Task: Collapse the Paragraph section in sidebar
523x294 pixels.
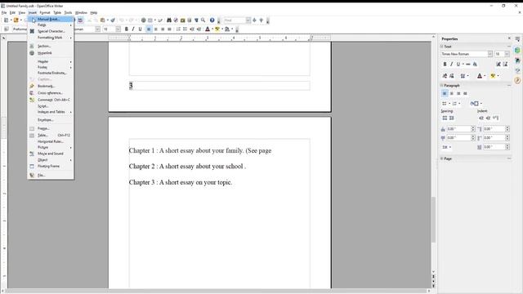Action: coord(442,86)
